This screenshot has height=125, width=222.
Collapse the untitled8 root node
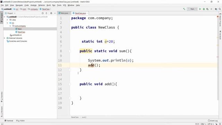point(5,17)
